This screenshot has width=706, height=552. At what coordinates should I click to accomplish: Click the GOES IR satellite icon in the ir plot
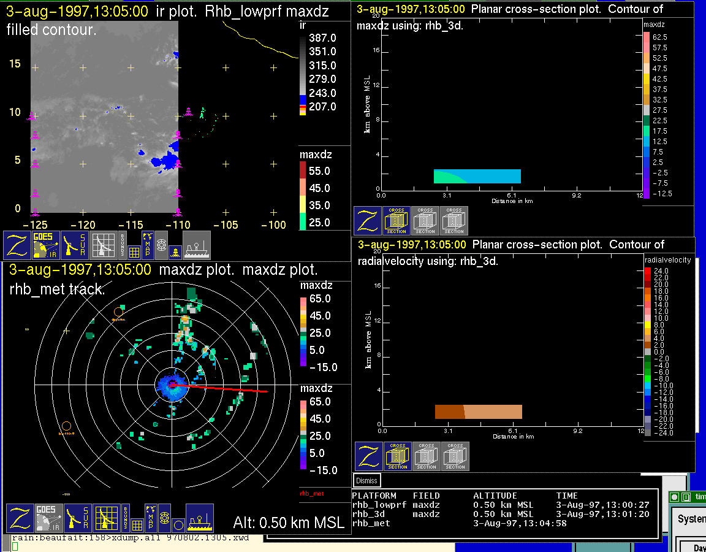point(47,245)
